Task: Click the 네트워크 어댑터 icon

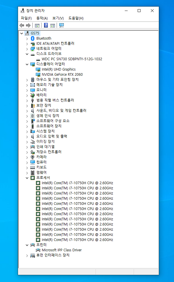Action: [32, 48]
